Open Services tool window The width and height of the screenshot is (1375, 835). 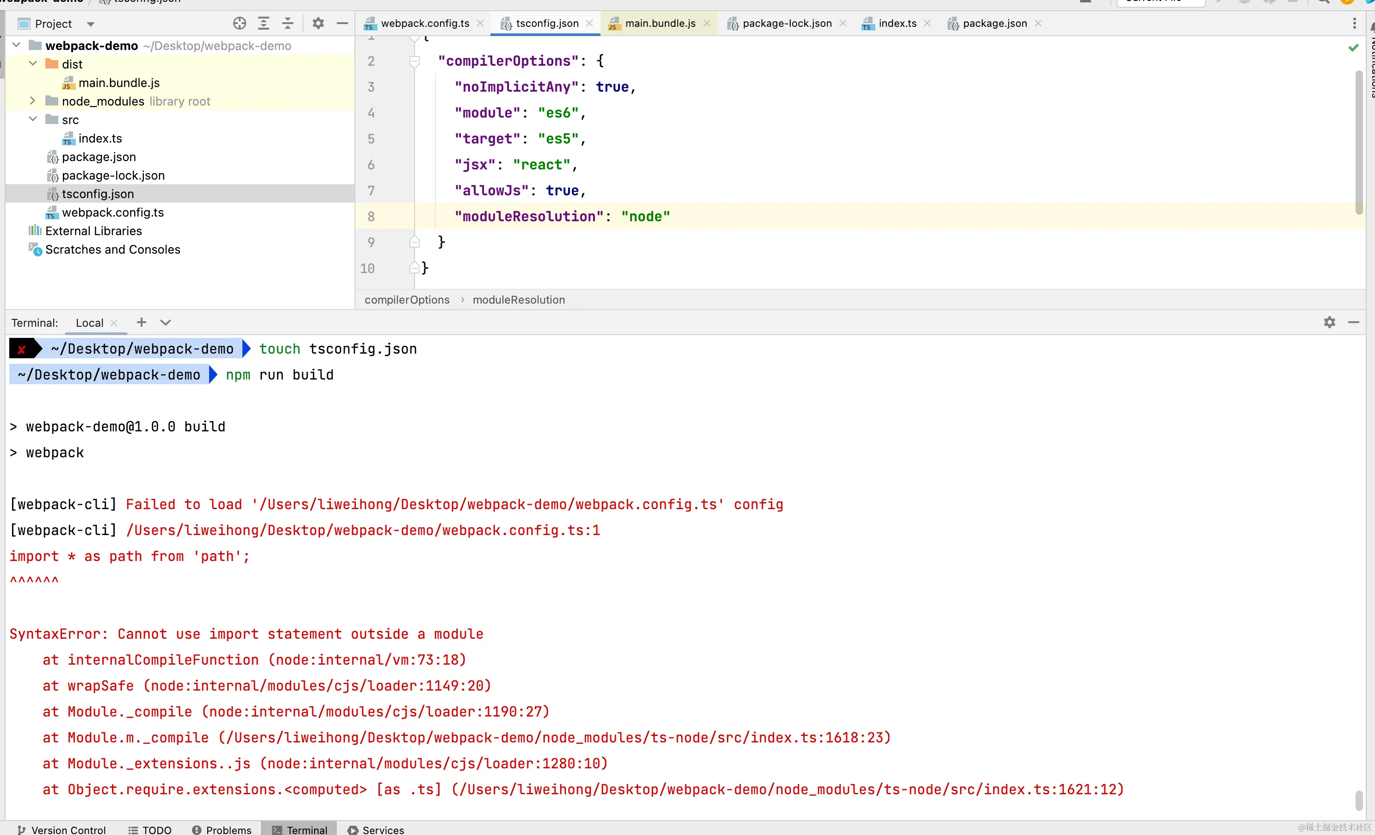tap(376, 829)
